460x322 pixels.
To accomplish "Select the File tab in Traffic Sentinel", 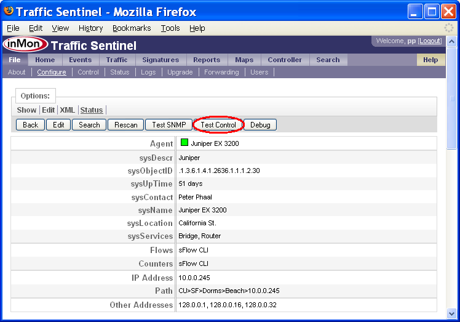I will tap(15, 60).
